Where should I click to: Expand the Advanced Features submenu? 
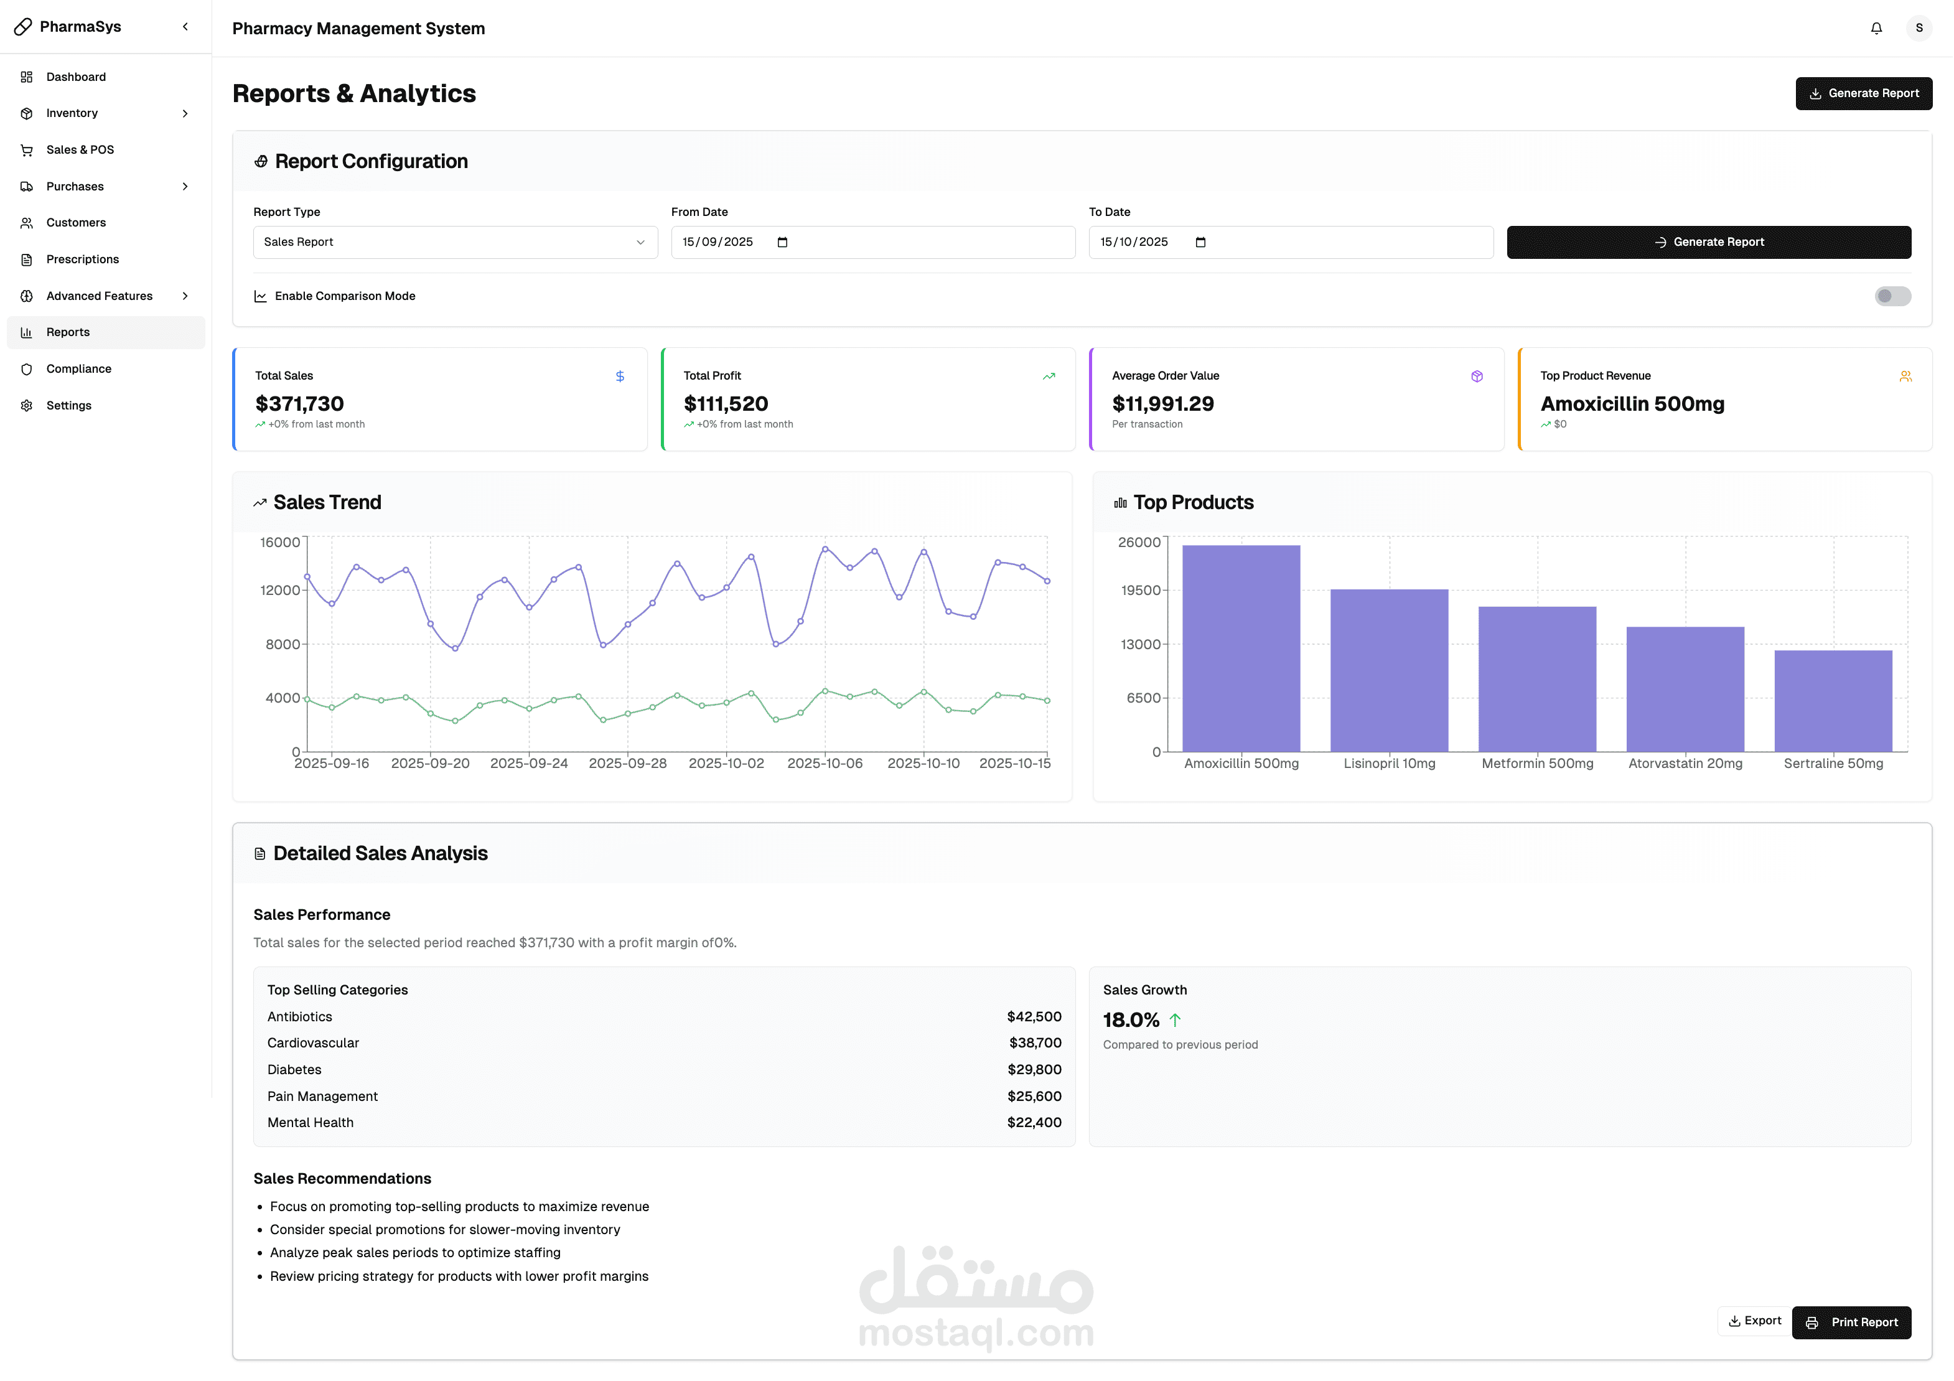click(106, 296)
